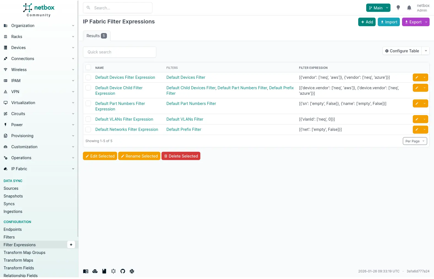Focus the global Search field
Viewport: 434px width, 279px height.
coord(118,8)
